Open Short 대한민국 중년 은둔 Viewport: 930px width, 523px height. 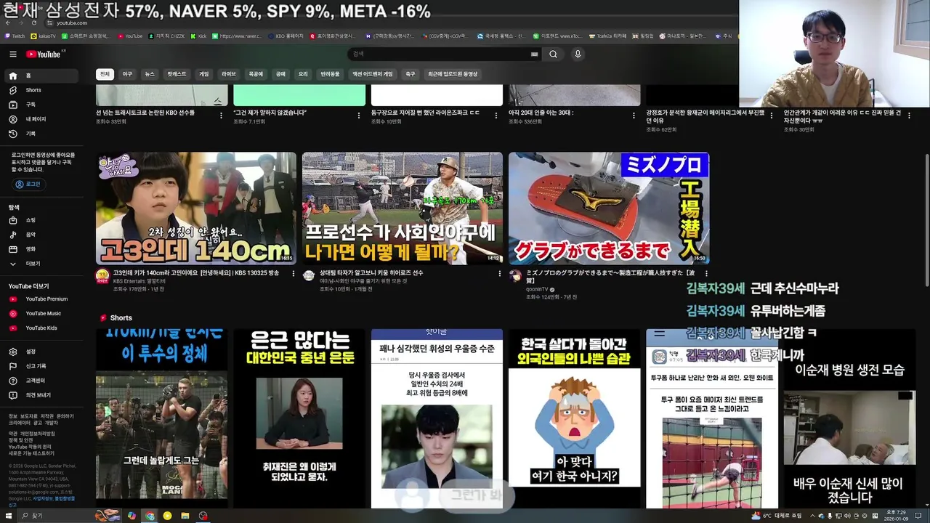[299, 418]
